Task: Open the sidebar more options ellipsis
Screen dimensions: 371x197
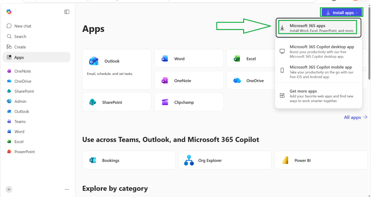Action: point(67,189)
